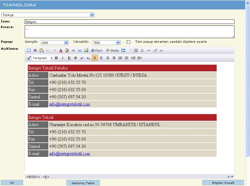
Task: Insert special character with omega icon
Action: 142,51
